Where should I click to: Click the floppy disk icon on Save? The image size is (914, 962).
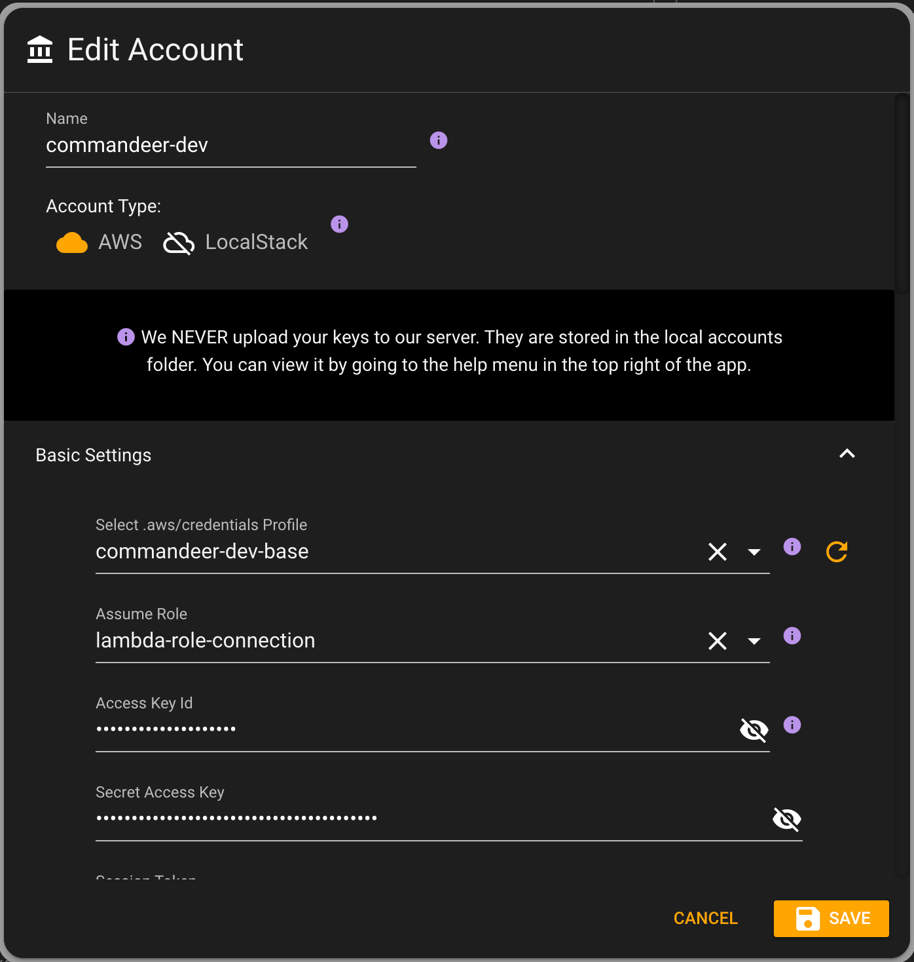coord(808,919)
